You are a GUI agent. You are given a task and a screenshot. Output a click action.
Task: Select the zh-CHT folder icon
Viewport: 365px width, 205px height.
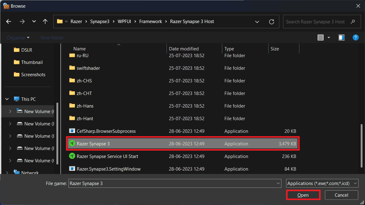click(72, 93)
